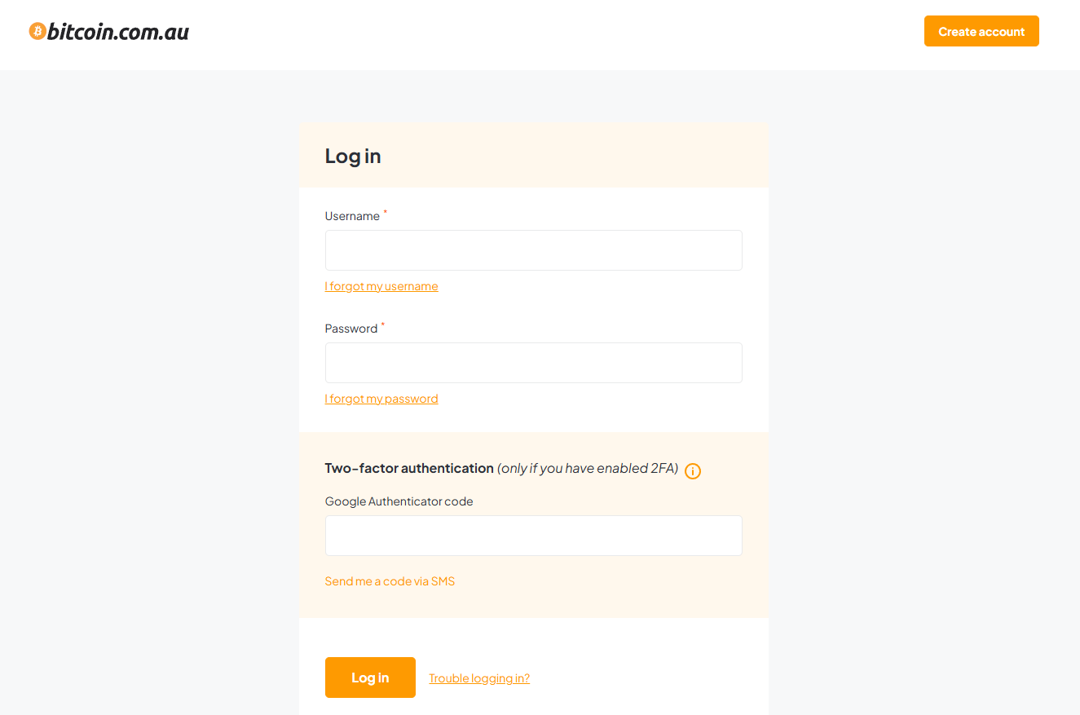Click into the Password input field
The height and width of the screenshot is (715, 1080).
point(533,363)
